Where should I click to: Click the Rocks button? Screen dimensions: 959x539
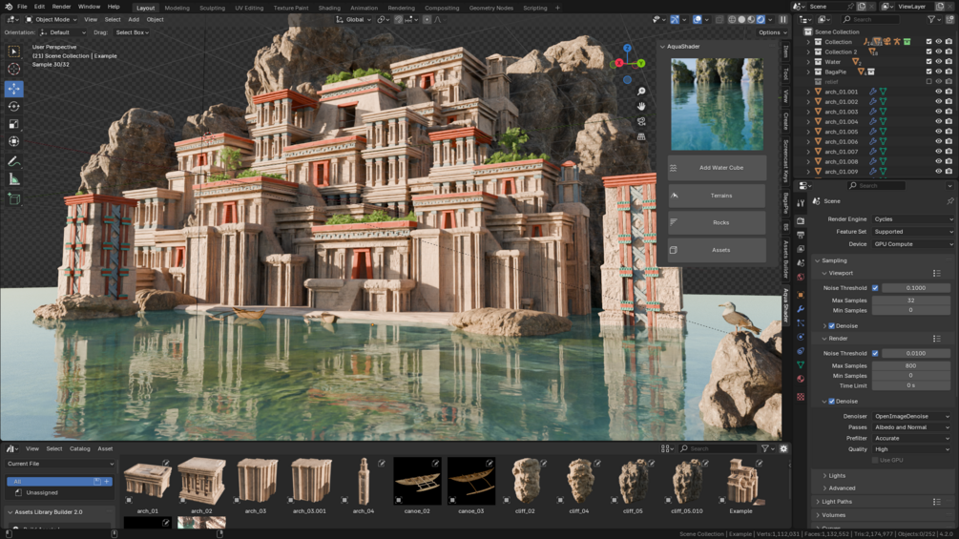pyautogui.click(x=717, y=222)
